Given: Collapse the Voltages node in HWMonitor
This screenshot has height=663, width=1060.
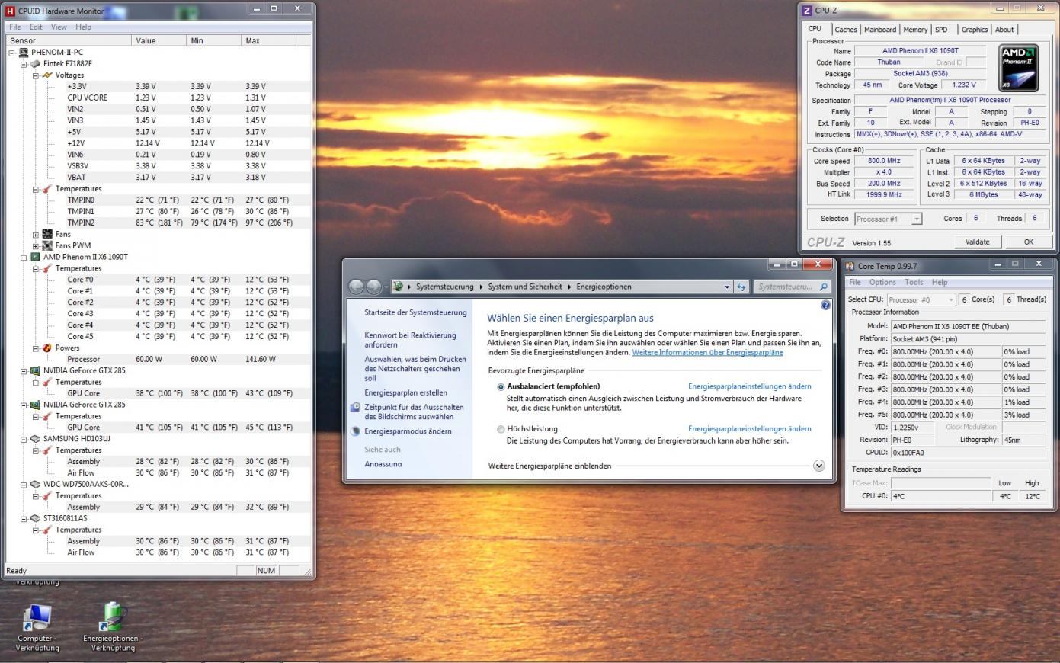Looking at the screenshot, I should [35, 75].
